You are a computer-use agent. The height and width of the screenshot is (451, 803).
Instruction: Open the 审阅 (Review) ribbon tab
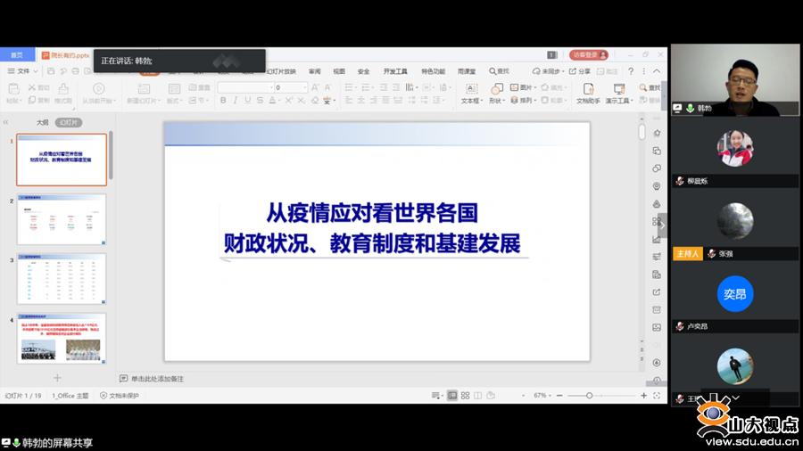tap(314, 71)
